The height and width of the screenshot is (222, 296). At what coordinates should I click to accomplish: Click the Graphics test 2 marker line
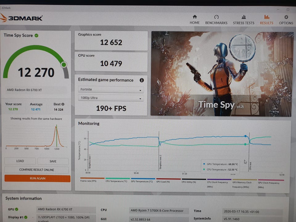coord(159,151)
